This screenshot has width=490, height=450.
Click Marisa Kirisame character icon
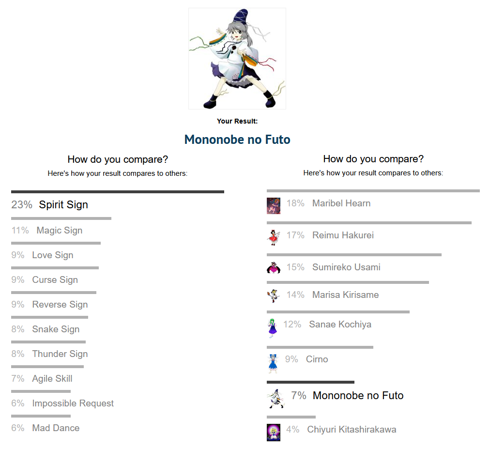pos(274,295)
